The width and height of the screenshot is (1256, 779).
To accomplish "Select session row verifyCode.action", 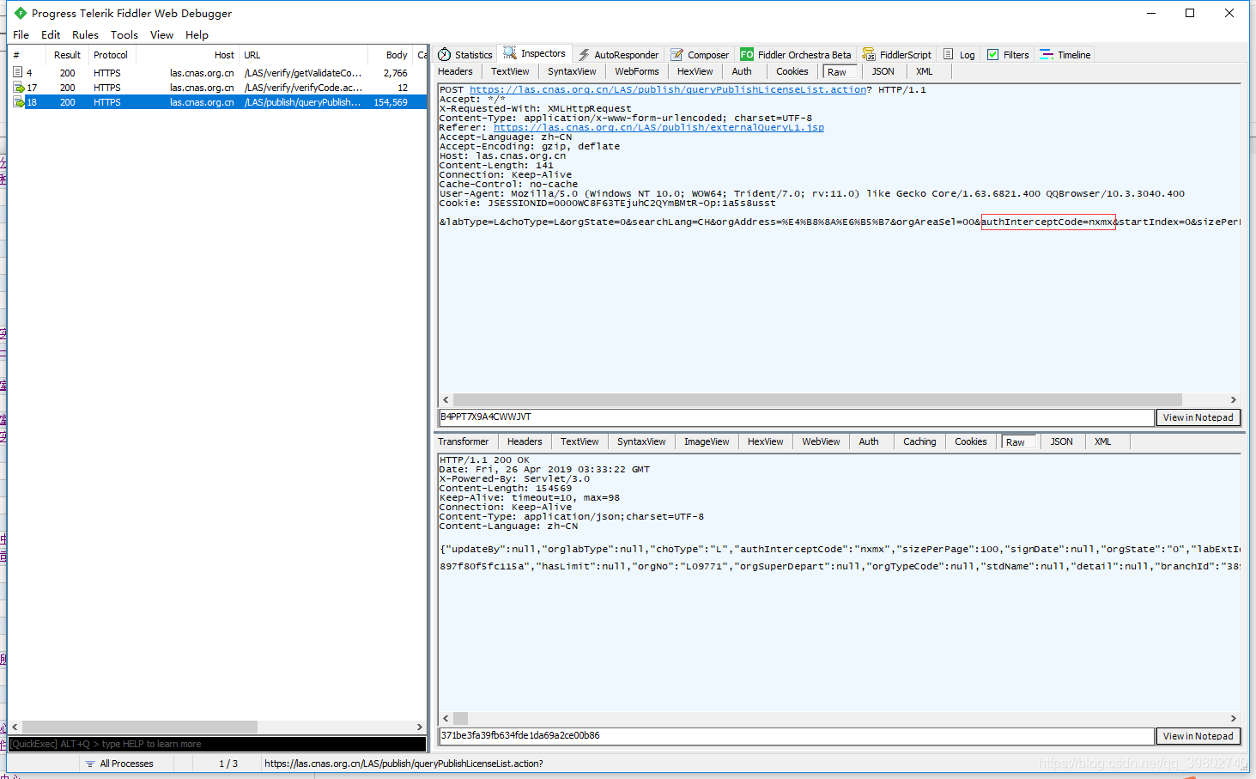I will [218, 88].
